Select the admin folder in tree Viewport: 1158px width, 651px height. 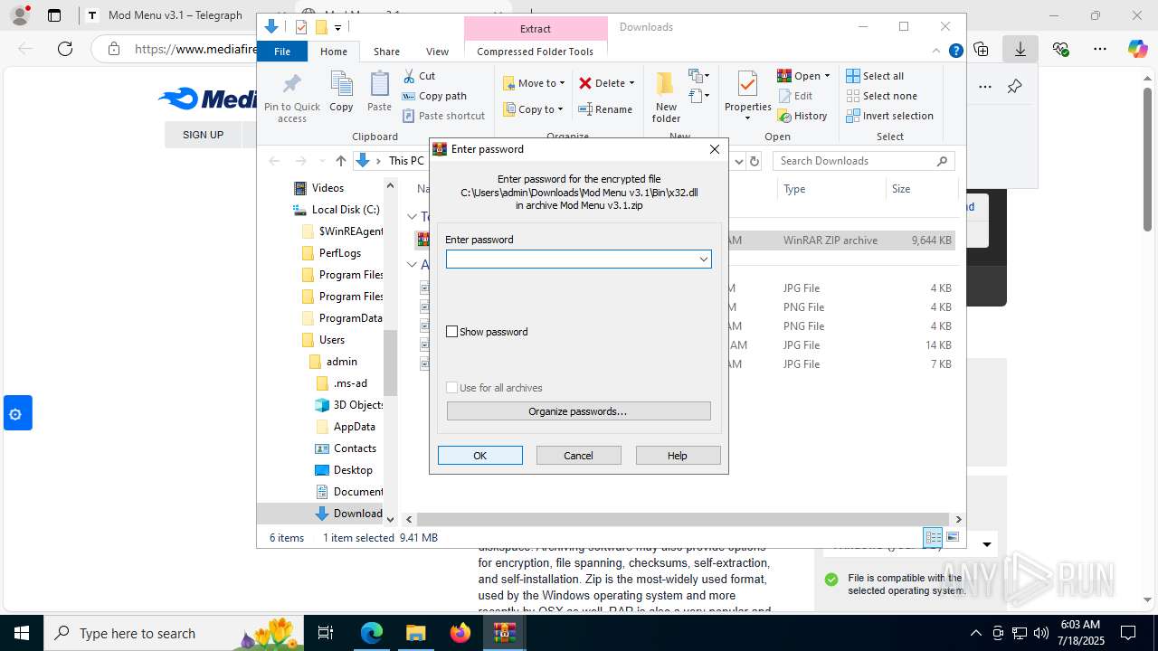[342, 362]
